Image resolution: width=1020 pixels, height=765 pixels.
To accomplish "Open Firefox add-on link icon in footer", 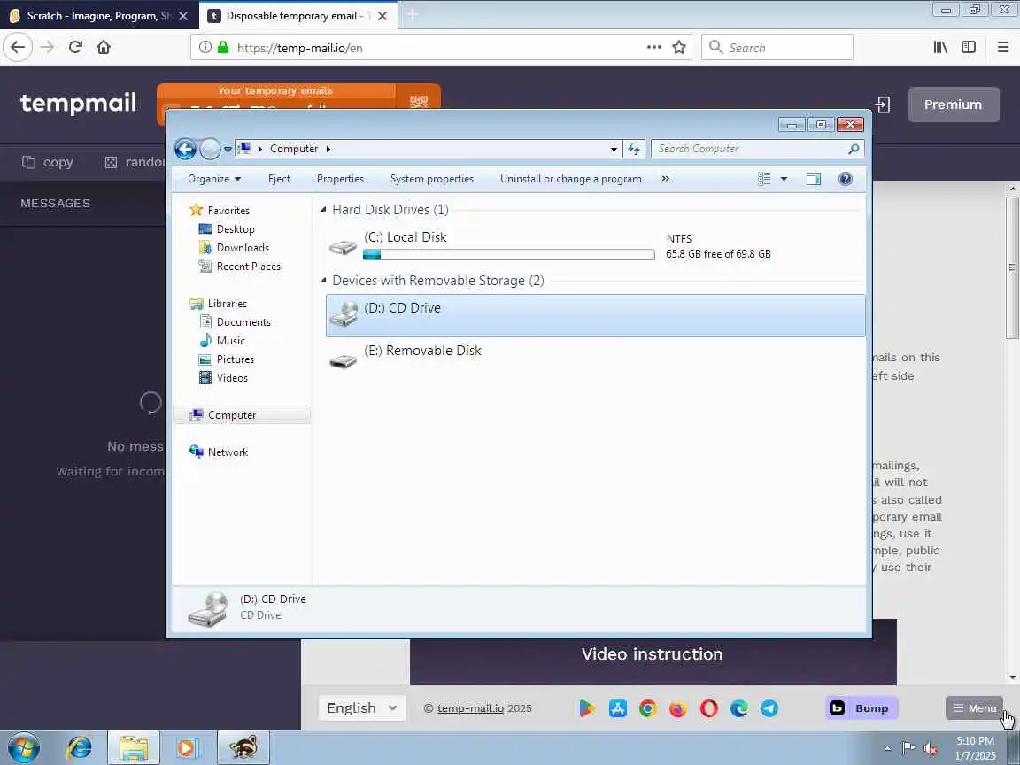I will 678,708.
